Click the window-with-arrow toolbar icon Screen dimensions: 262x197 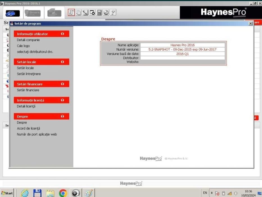point(92,12)
